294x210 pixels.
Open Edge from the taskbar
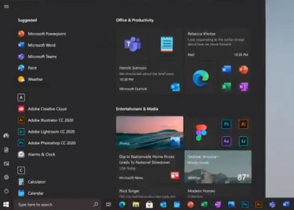[x=122, y=204]
